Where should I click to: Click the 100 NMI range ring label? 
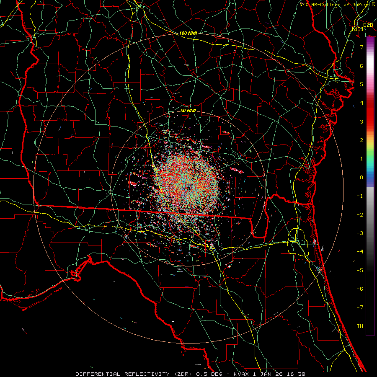tap(188, 33)
